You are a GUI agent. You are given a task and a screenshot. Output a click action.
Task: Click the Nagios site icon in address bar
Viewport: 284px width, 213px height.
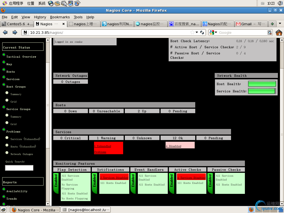click(25, 32)
